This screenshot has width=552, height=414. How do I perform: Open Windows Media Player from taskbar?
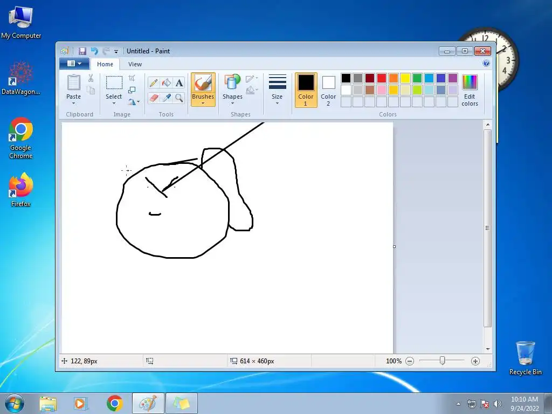(x=80, y=403)
